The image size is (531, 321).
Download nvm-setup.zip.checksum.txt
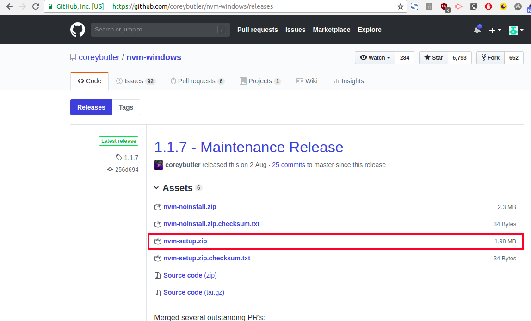point(207,258)
